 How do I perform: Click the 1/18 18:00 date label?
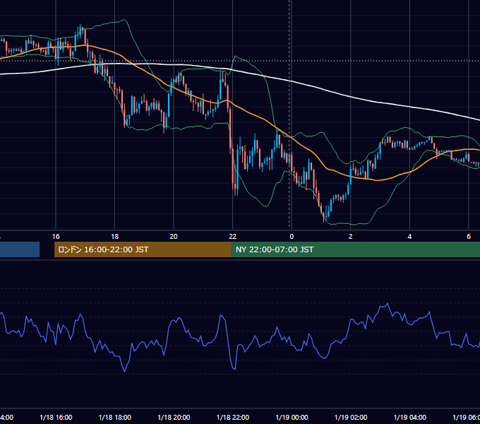[115, 418]
